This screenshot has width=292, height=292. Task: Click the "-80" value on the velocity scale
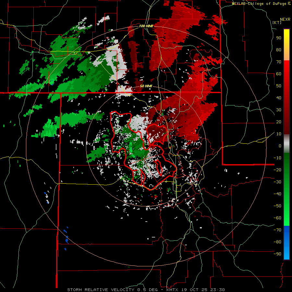(x=277, y=242)
